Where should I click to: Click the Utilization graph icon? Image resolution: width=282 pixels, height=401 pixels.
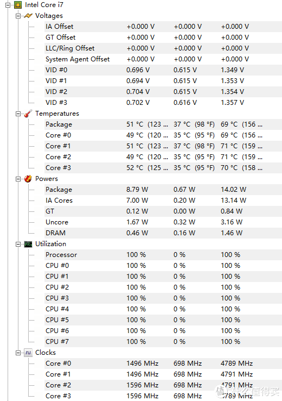pyautogui.click(x=28, y=244)
